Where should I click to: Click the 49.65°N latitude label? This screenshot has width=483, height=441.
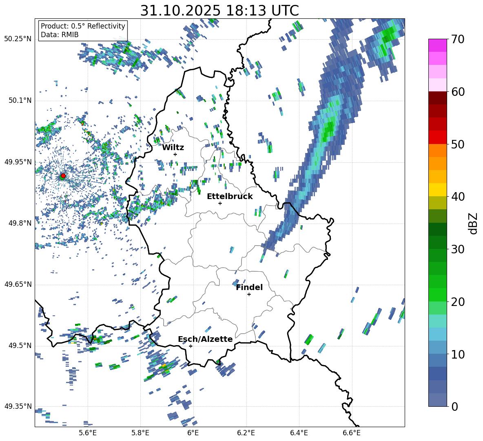tap(18, 284)
